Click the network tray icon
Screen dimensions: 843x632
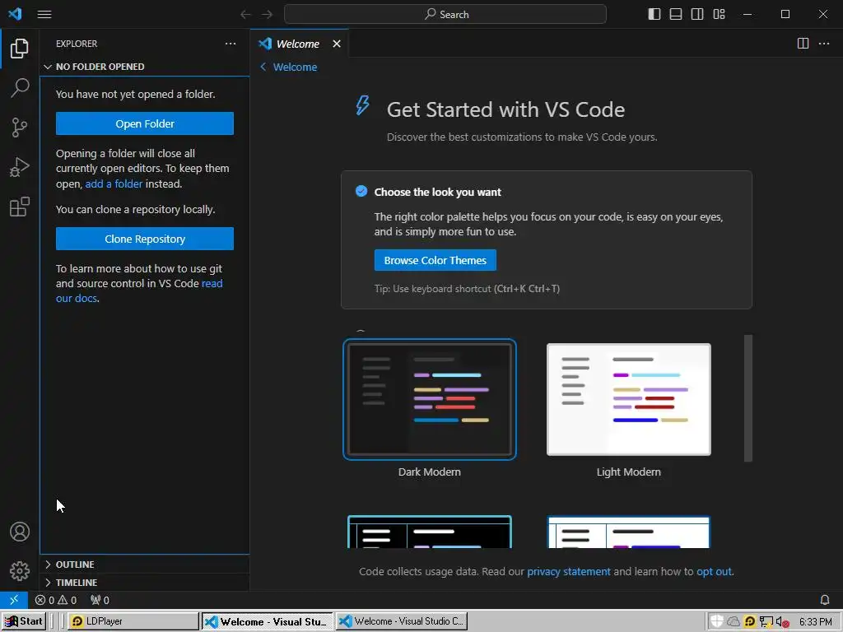tap(766, 622)
